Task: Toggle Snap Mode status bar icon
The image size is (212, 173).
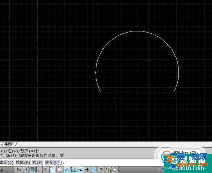Action: 25,169
